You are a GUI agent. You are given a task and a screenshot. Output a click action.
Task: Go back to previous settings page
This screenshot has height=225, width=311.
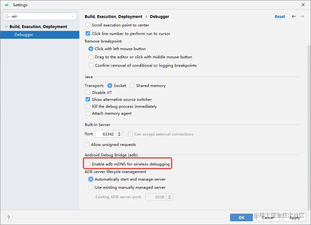(x=294, y=16)
